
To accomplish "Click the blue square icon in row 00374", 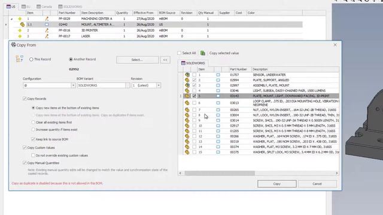I will pos(218,147).
